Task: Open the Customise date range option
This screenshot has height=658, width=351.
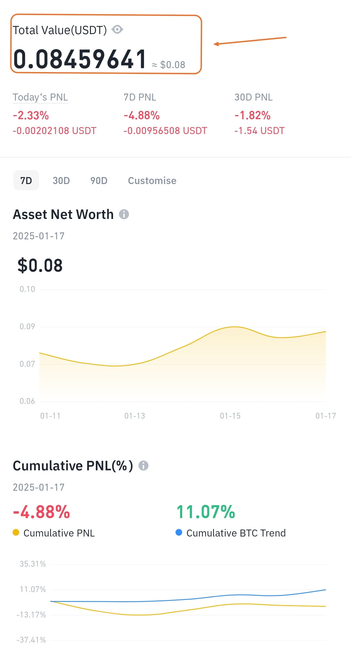Action: point(152,181)
